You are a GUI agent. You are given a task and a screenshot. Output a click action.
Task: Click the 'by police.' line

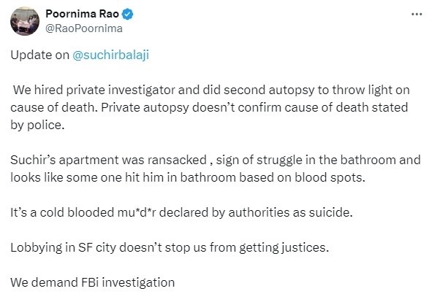(37, 125)
